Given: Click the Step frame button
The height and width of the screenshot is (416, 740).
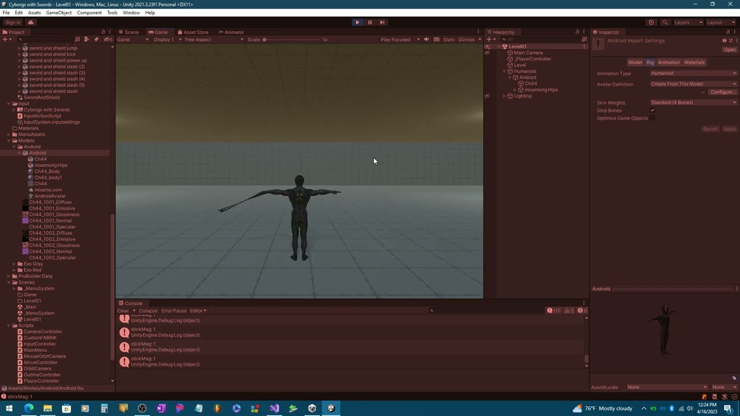Looking at the screenshot, I should (382, 22).
